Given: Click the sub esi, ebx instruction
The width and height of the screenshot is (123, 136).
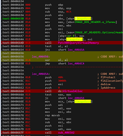Looking at the screenshot, I should [x=58, y=122].
